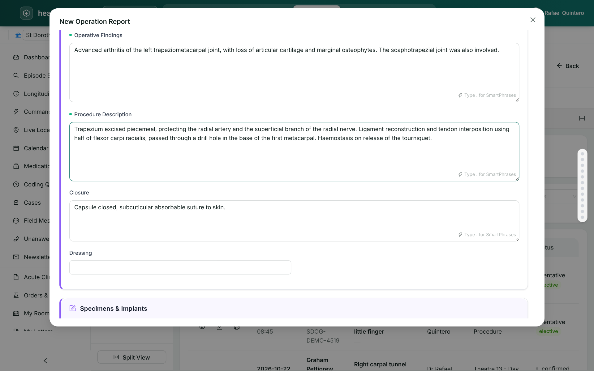Click the 'Graham Pettigrew' patient name
This screenshot has height=371, width=594.
pos(320,364)
